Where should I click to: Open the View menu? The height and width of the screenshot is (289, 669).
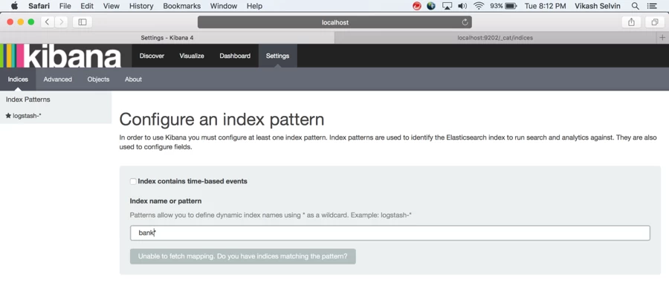(x=111, y=6)
